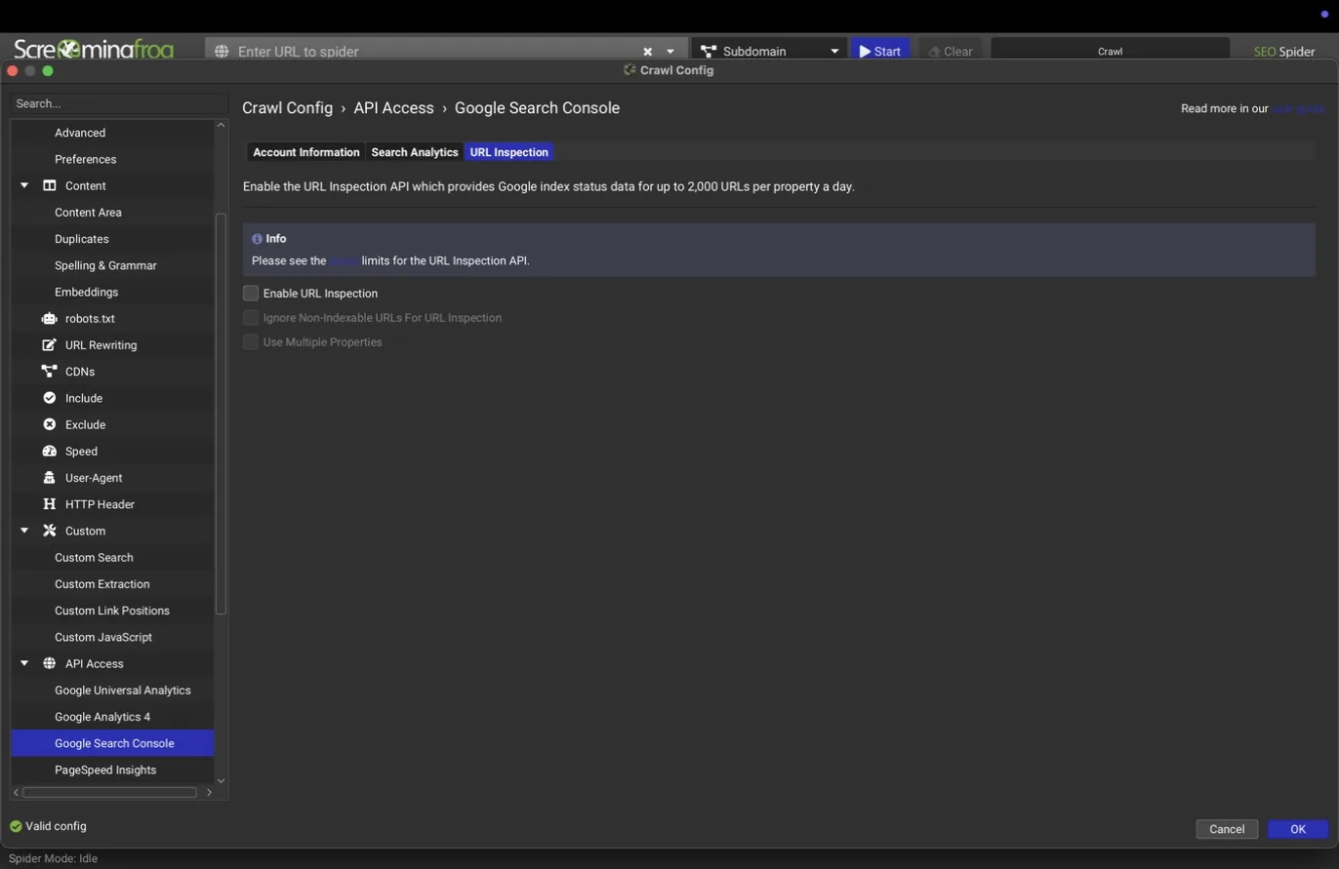Open the Subdomain mode dropdown
The width and height of the screenshot is (1339, 869).
834,52
